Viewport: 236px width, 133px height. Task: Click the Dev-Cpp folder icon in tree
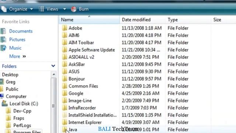(8, 111)
